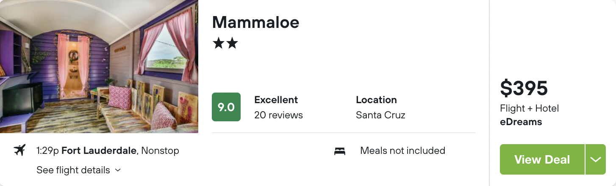Click the airplane icon beside the flight time
The height and width of the screenshot is (186, 616).
(x=19, y=150)
